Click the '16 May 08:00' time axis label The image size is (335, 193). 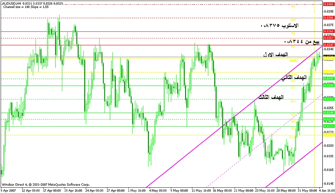[x=222, y=190]
